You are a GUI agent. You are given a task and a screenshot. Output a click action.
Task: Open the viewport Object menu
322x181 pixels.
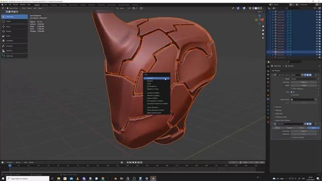click(40, 8)
